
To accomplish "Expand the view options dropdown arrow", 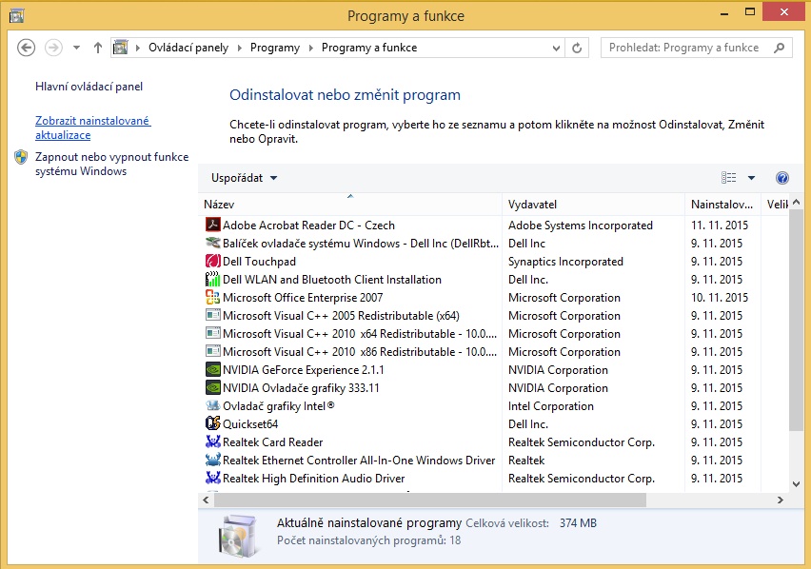I will click(751, 178).
